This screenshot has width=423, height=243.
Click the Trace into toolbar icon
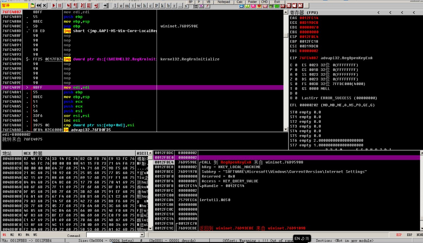pos(82,6)
